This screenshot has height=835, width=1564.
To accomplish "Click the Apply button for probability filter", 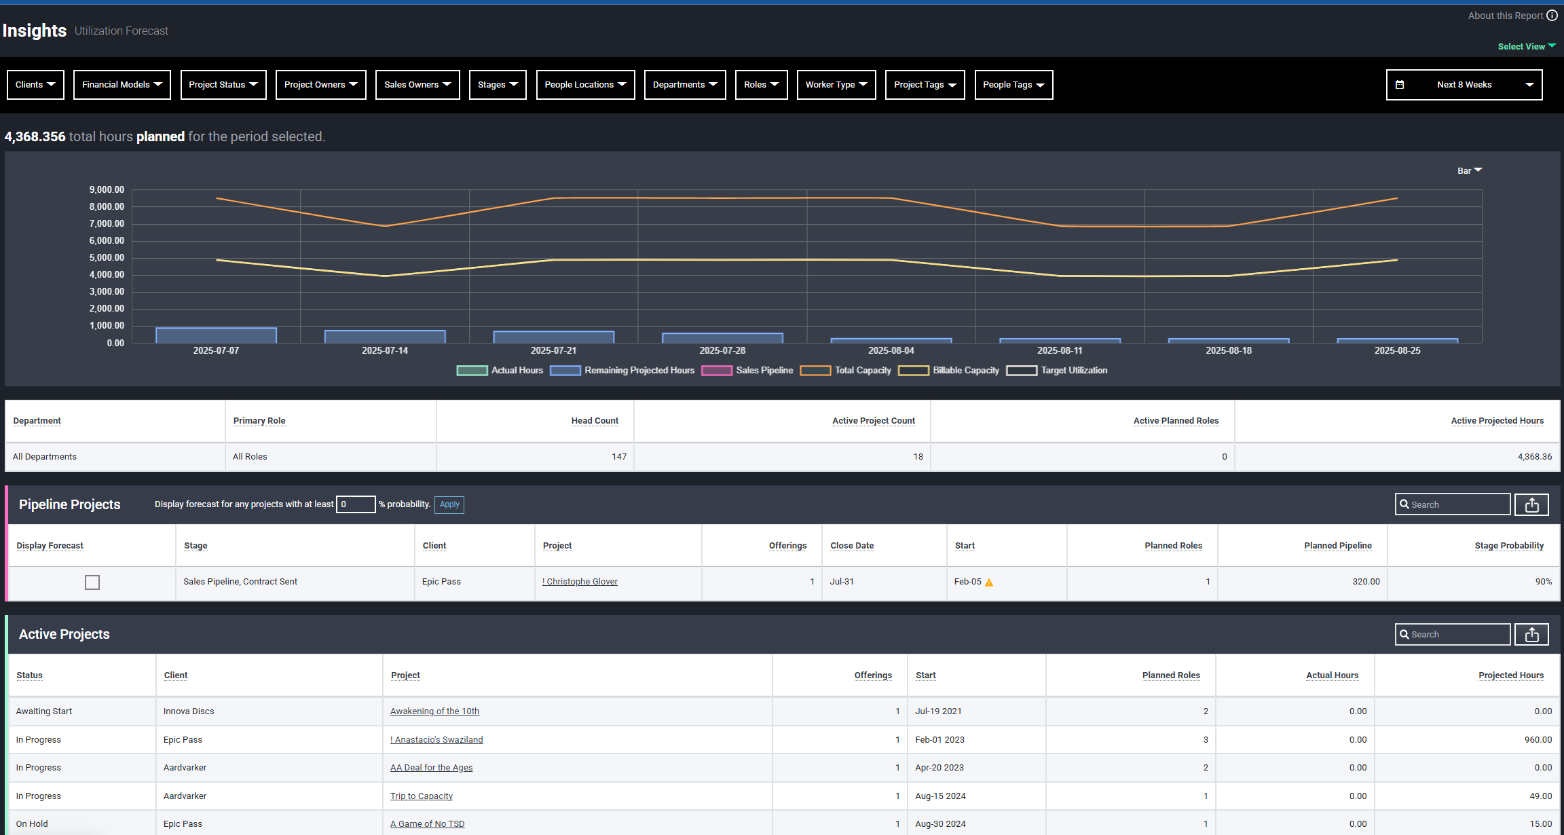I will (449, 504).
